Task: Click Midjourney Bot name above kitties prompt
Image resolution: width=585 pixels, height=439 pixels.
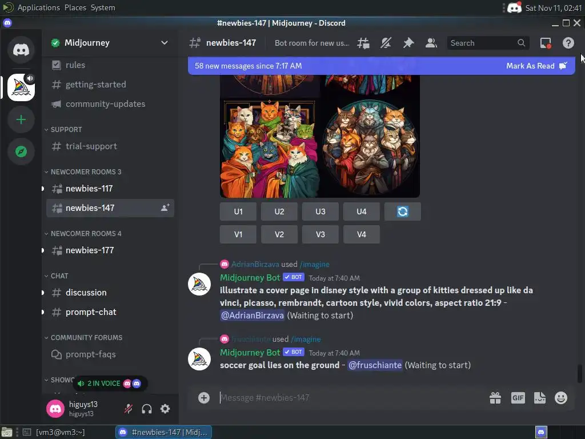Action: click(x=250, y=278)
